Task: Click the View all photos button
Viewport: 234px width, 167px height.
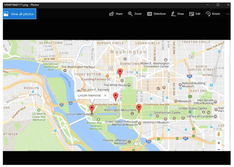Action: [19, 14]
